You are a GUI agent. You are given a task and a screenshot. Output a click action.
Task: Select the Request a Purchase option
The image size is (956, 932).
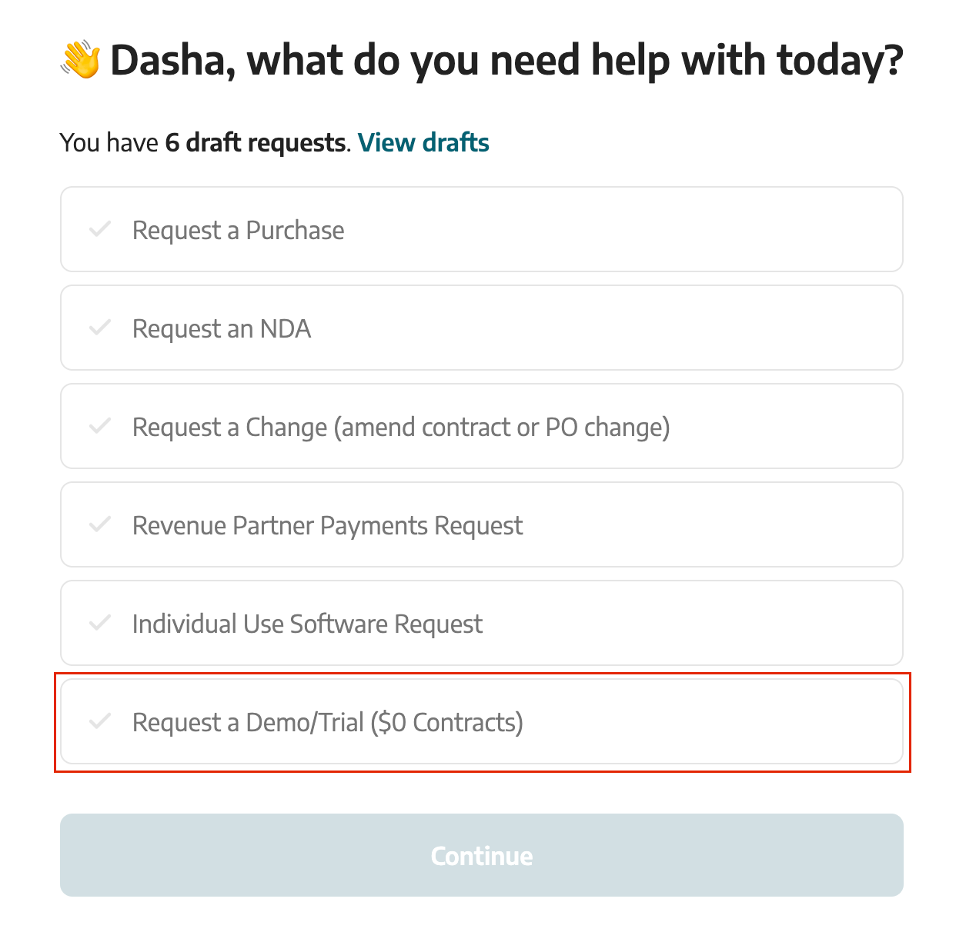(481, 229)
